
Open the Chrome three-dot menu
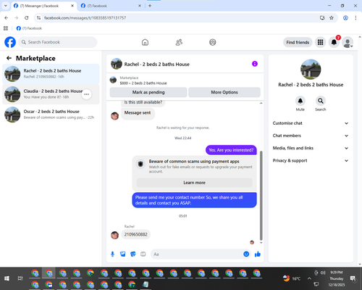pos(355,17)
